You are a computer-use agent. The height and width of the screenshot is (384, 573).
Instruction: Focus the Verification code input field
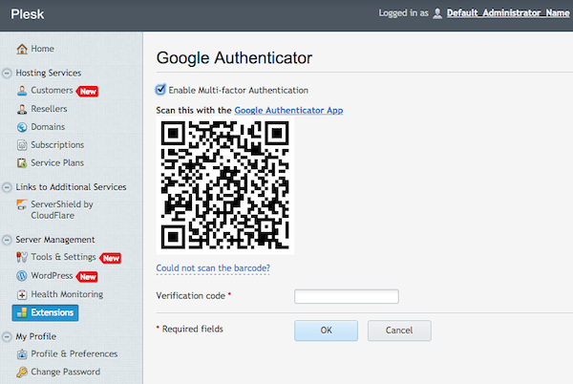(347, 296)
